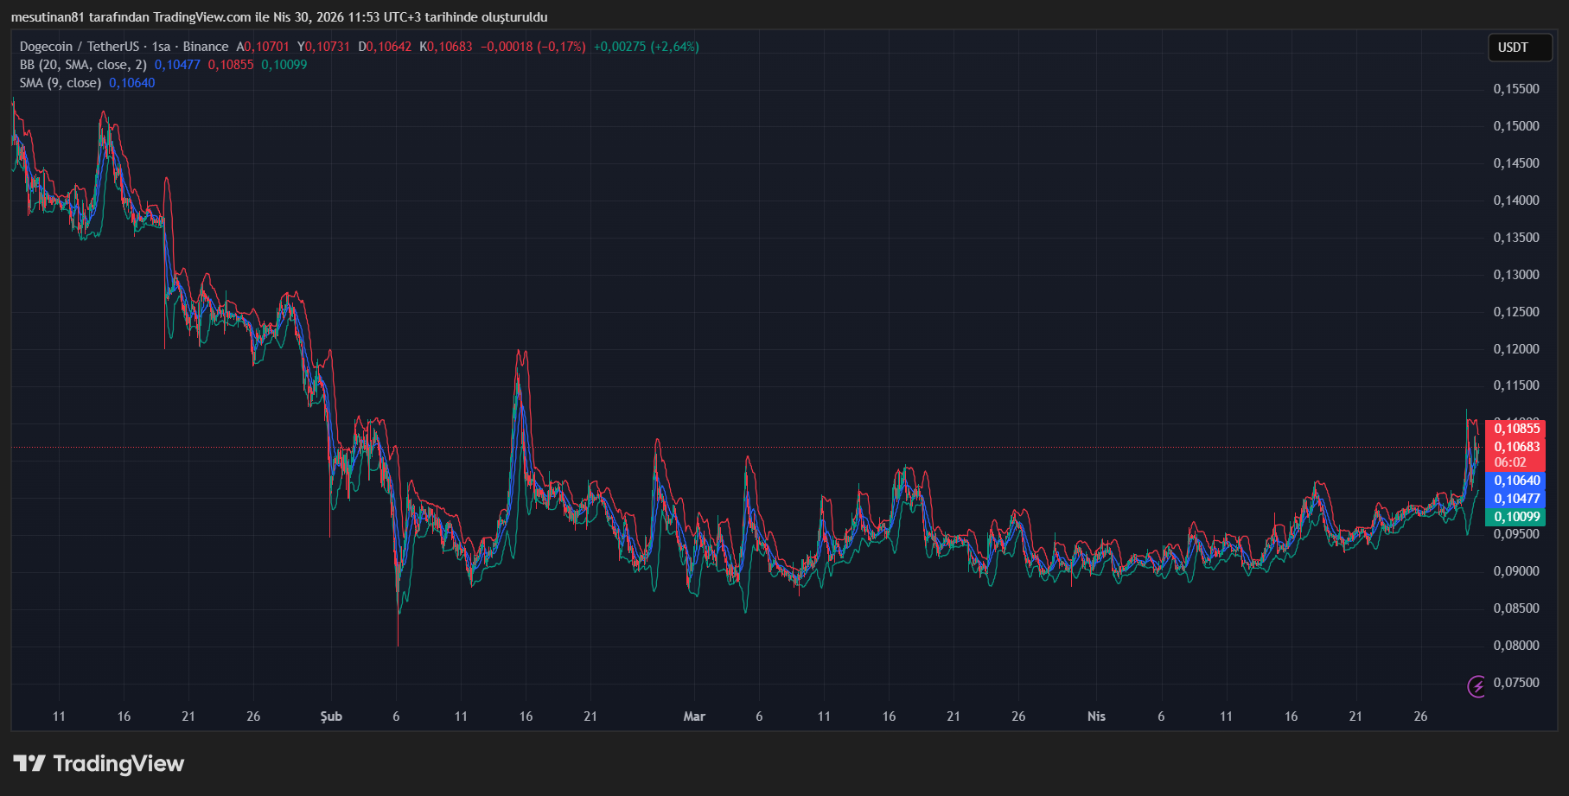
Task: Open the 1sa timeframe selector
Action: pyautogui.click(x=161, y=46)
